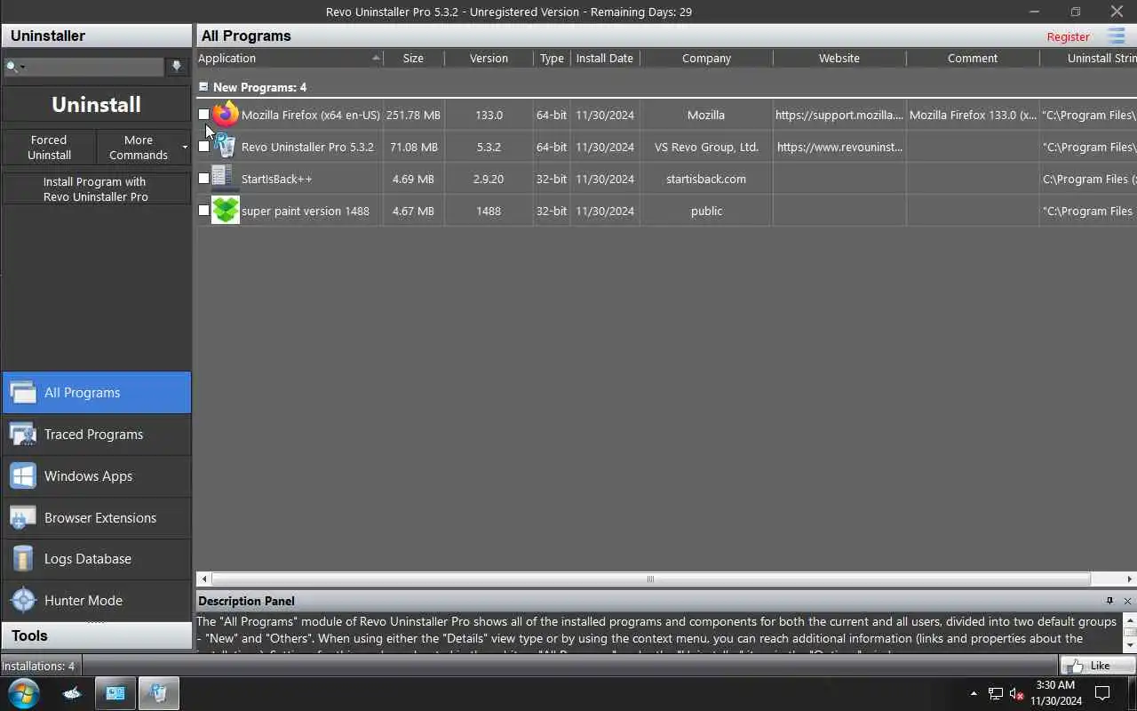The height and width of the screenshot is (711, 1137).
Task: Sort by the Comment column header
Action: click(973, 58)
